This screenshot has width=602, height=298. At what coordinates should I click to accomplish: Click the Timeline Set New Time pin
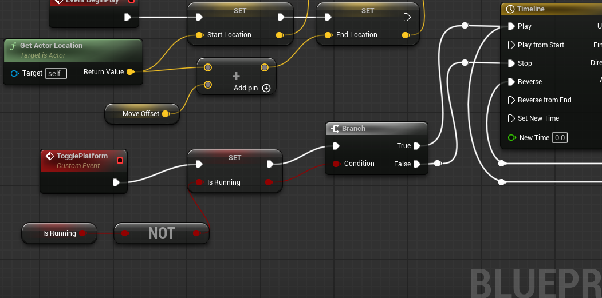(x=511, y=118)
